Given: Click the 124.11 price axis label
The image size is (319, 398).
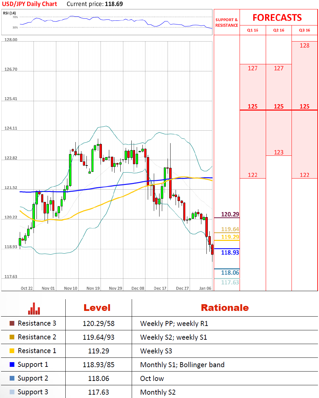Looking at the screenshot, I should coord(11,128).
